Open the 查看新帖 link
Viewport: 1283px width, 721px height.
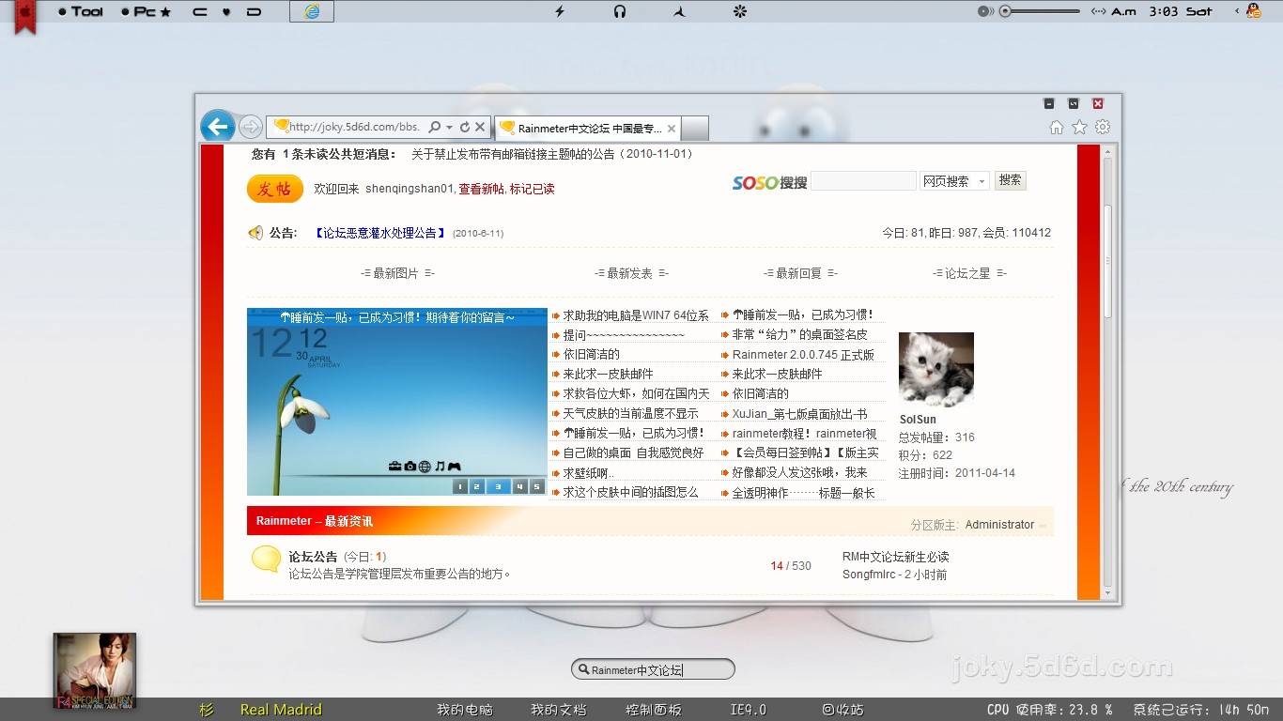coord(481,189)
